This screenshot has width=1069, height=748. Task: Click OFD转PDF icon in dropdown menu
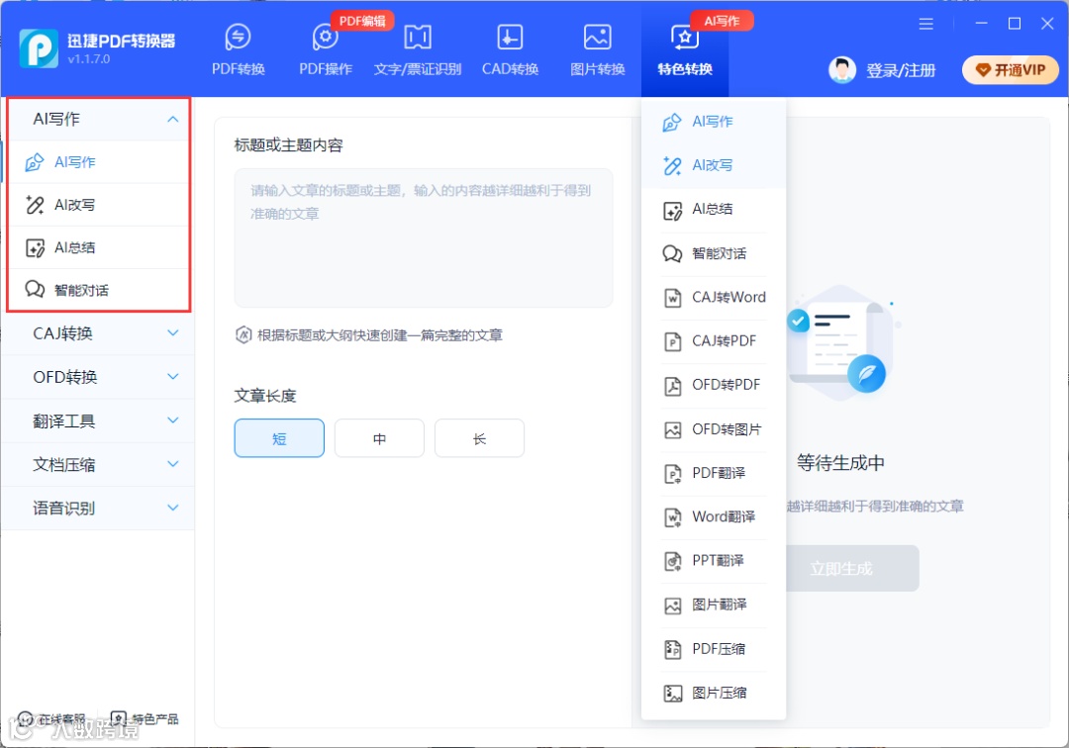click(672, 386)
